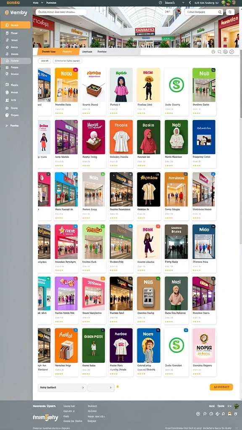Click the orange square icon in the footer icon row
This screenshot has height=430, width=242.
point(230,414)
